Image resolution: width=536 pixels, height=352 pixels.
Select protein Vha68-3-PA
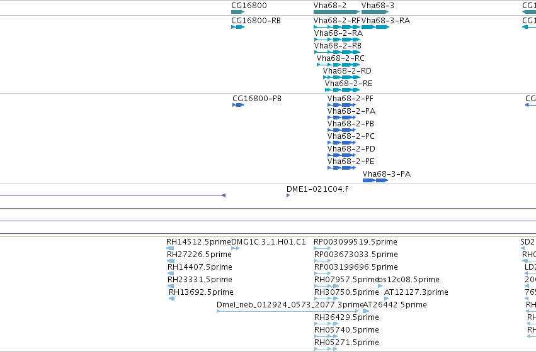pos(375,180)
